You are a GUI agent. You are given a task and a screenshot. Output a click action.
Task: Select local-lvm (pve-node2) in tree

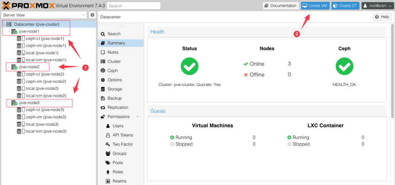(x=46, y=96)
